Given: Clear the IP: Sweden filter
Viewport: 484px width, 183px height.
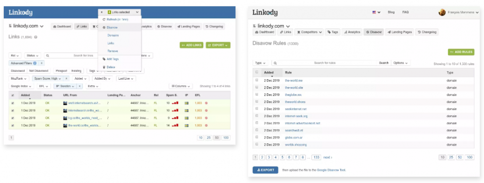Looking at the screenshot, I should pyautogui.click(x=79, y=86).
